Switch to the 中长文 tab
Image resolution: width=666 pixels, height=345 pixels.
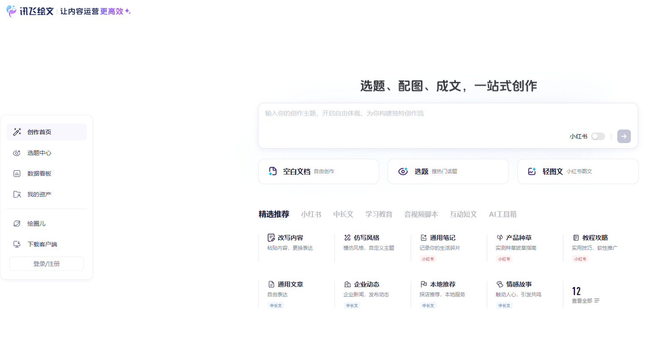tap(343, 214)
